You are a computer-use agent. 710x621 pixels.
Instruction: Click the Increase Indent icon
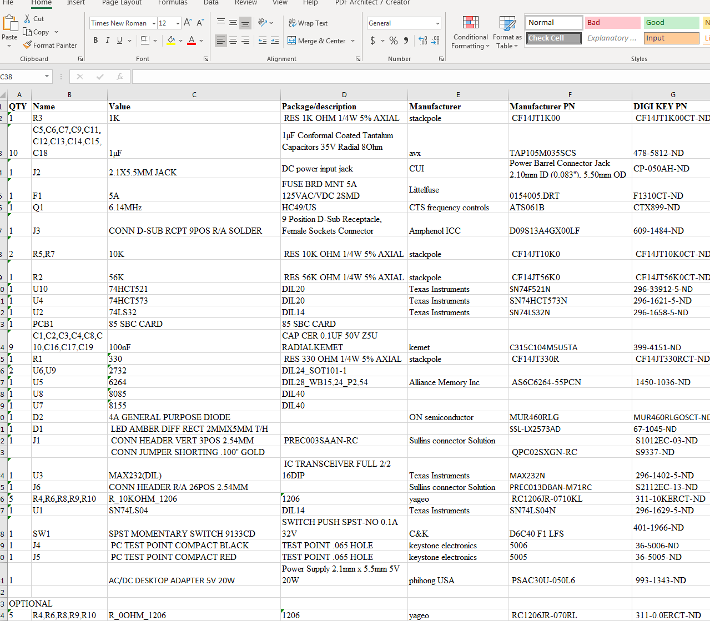pos(274,41)
